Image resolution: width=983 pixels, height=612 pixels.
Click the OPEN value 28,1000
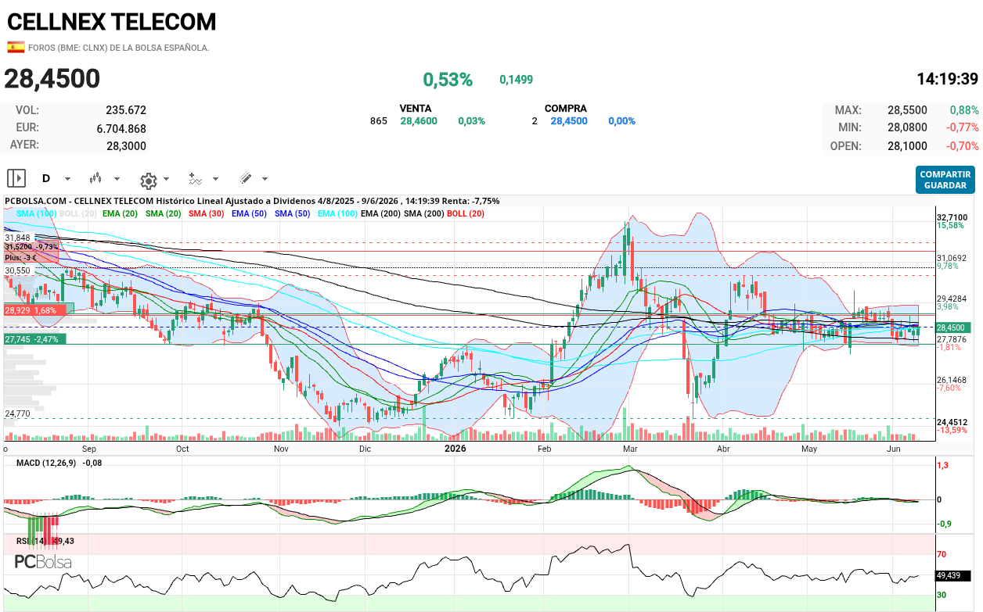tap(907, 146)
